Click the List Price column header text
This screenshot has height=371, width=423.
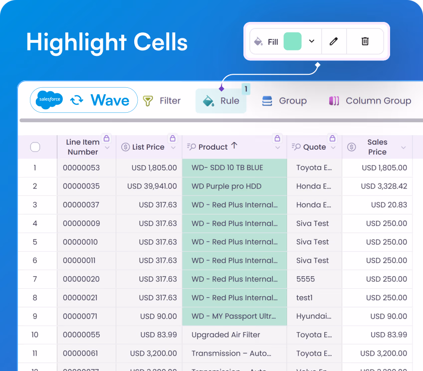[148, 147]
